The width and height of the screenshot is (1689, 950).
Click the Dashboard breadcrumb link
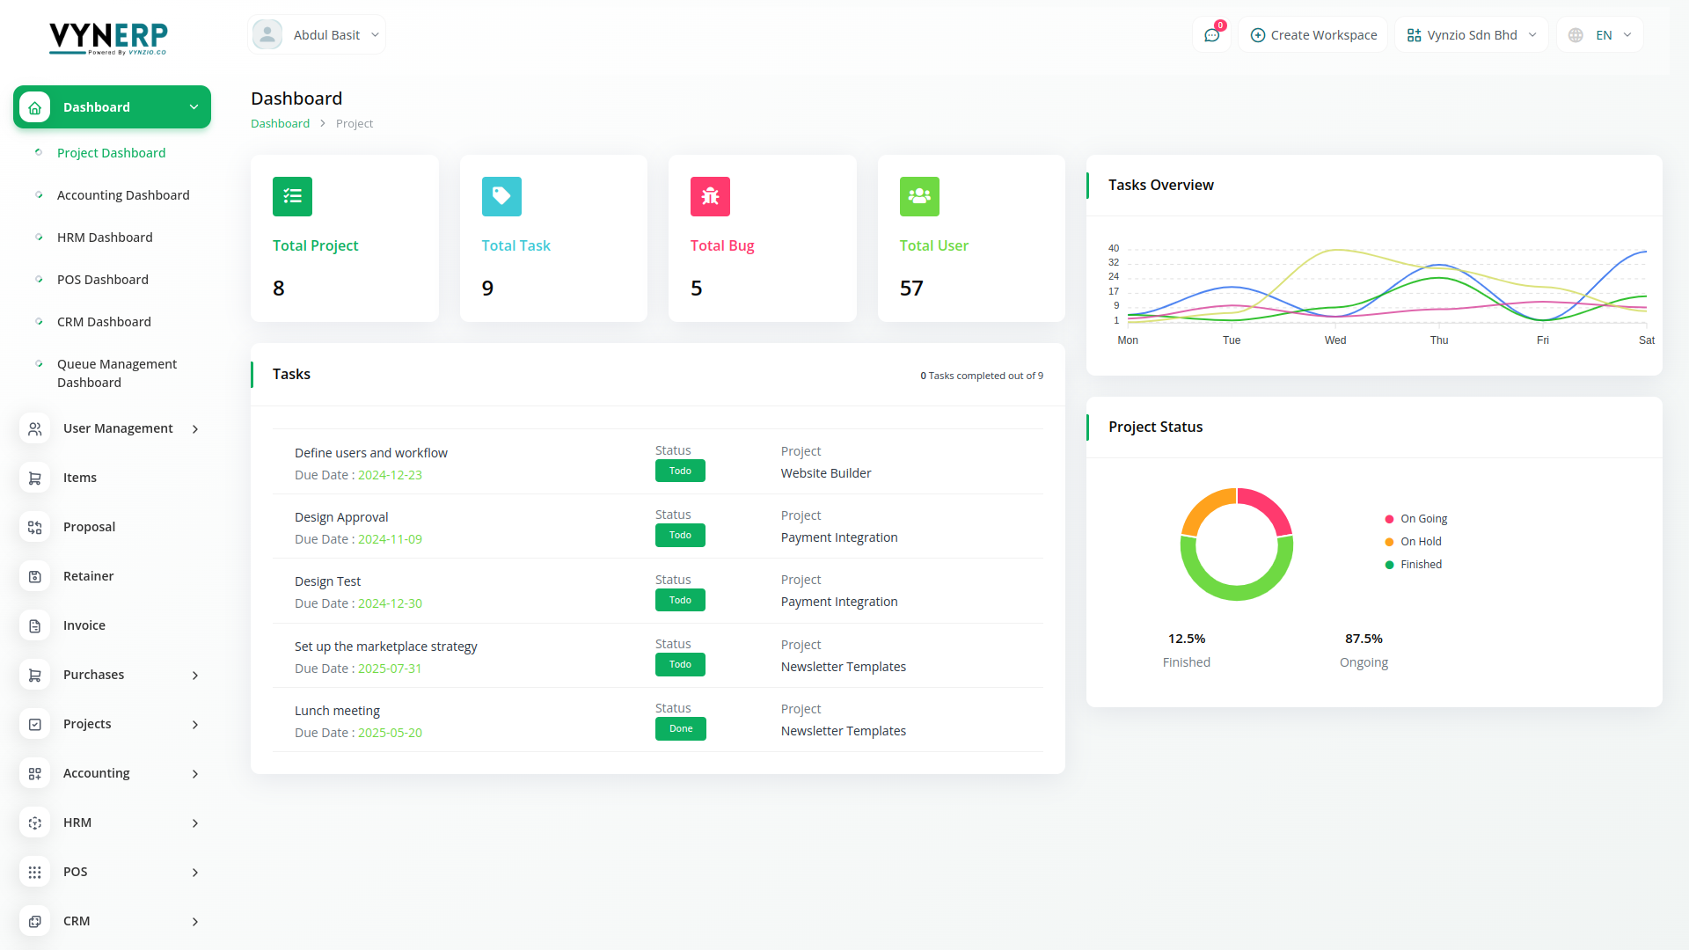[x=280, y=124]
